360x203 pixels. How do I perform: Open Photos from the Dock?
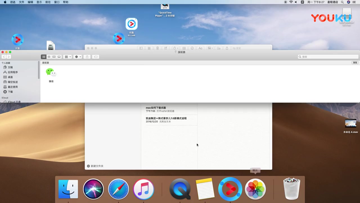click(255, 189)
